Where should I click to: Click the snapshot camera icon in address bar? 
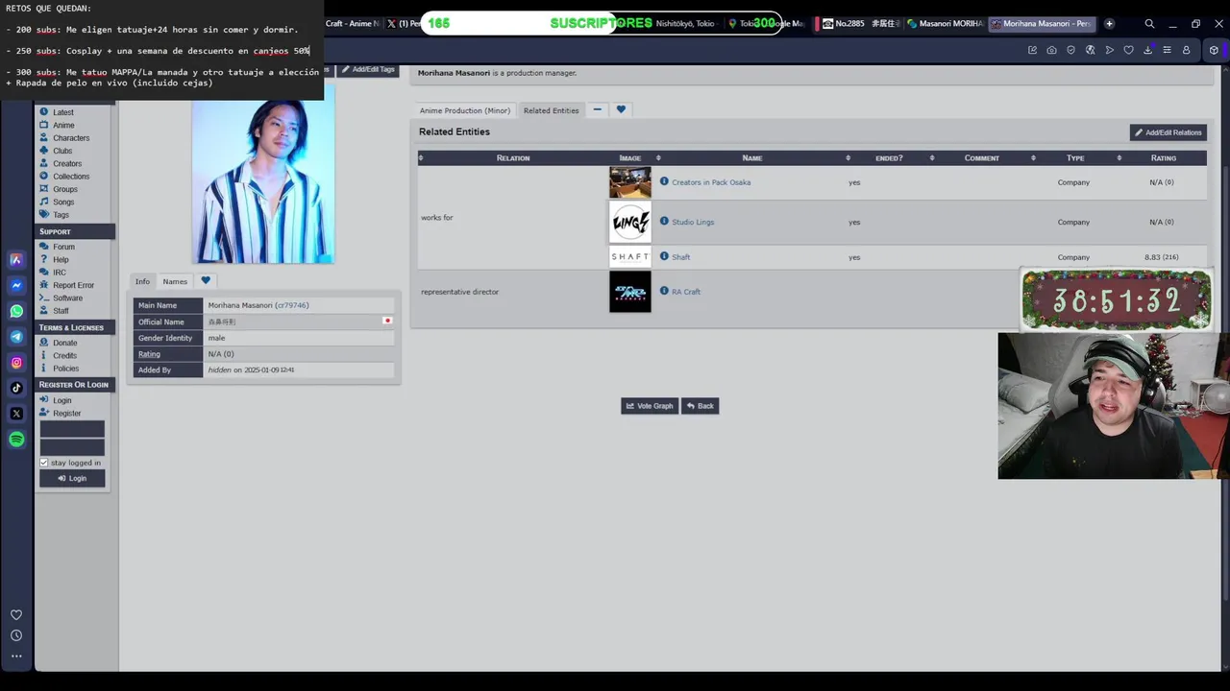pyautogui.click(x=1051, y=50)
